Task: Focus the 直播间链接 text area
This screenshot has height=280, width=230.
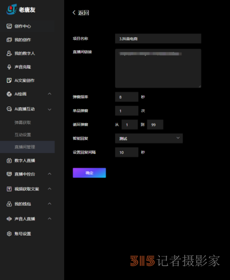Action: [x=158, y=69]
